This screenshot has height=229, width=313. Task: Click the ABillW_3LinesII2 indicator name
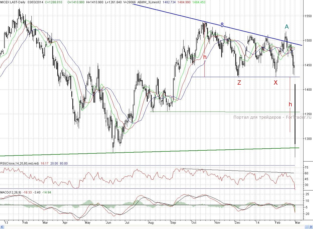[149, 2]
